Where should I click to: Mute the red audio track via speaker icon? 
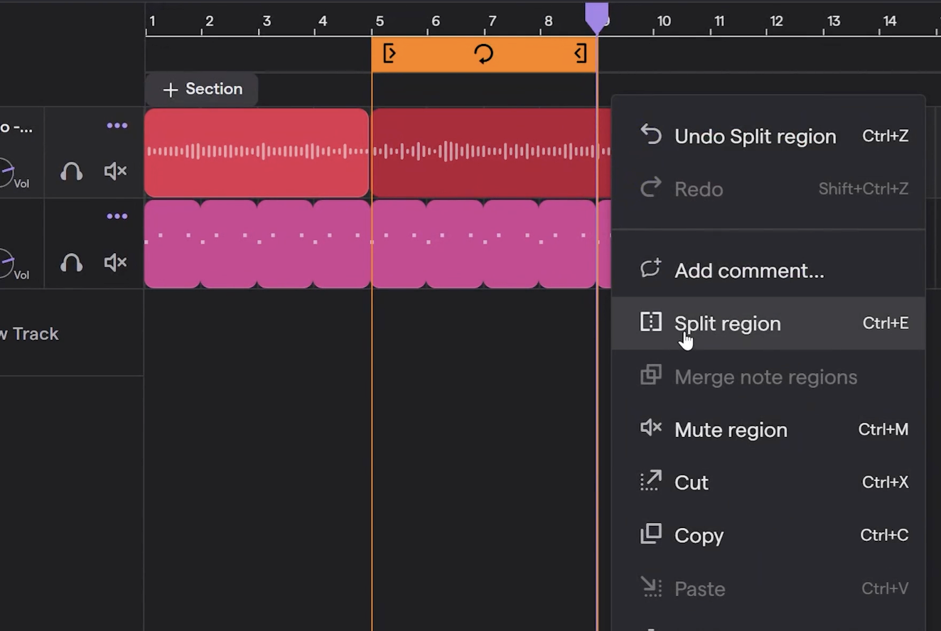[115, 171]
